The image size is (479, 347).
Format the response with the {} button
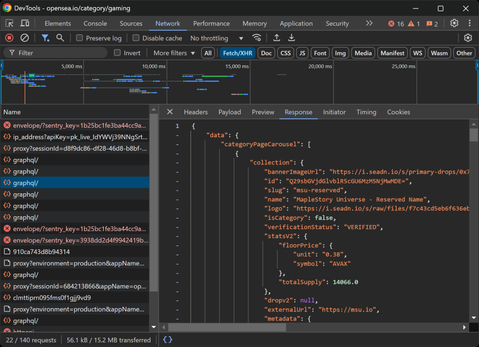[x=167, y=340]
